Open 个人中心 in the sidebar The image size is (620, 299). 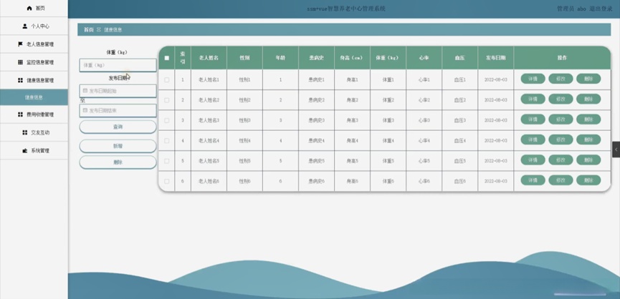click(34, 26)
